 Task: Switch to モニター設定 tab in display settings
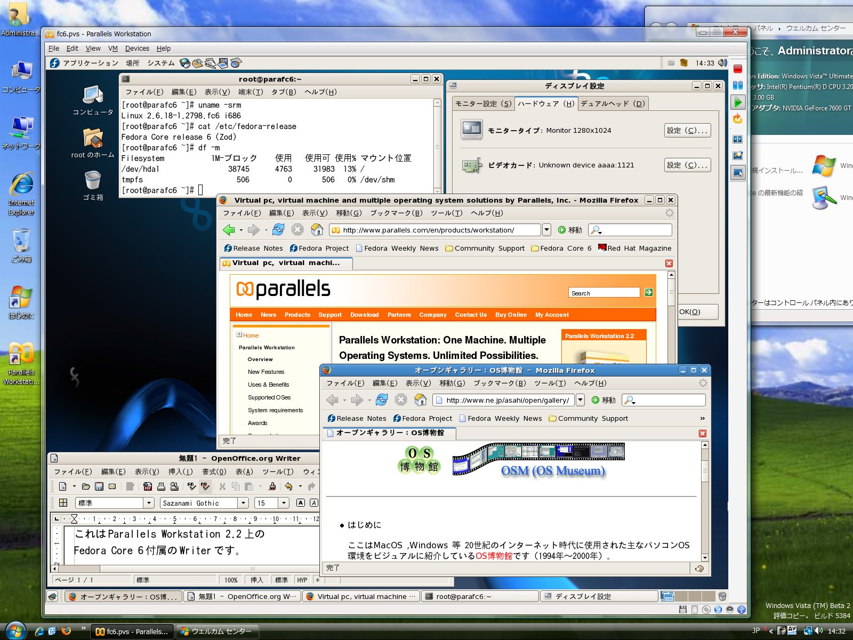[x=484, y=104]
